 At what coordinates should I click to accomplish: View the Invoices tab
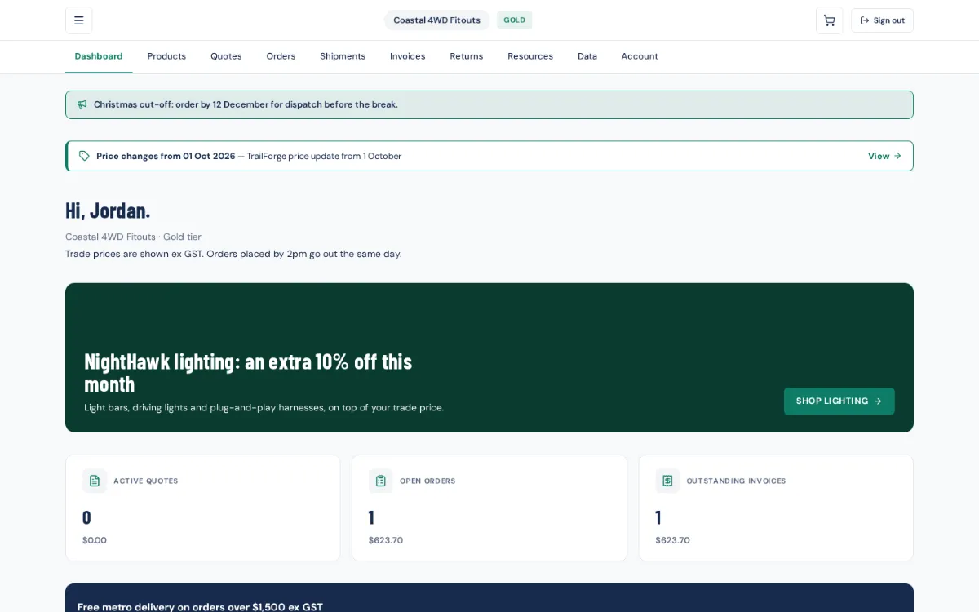tap(407, 56)
